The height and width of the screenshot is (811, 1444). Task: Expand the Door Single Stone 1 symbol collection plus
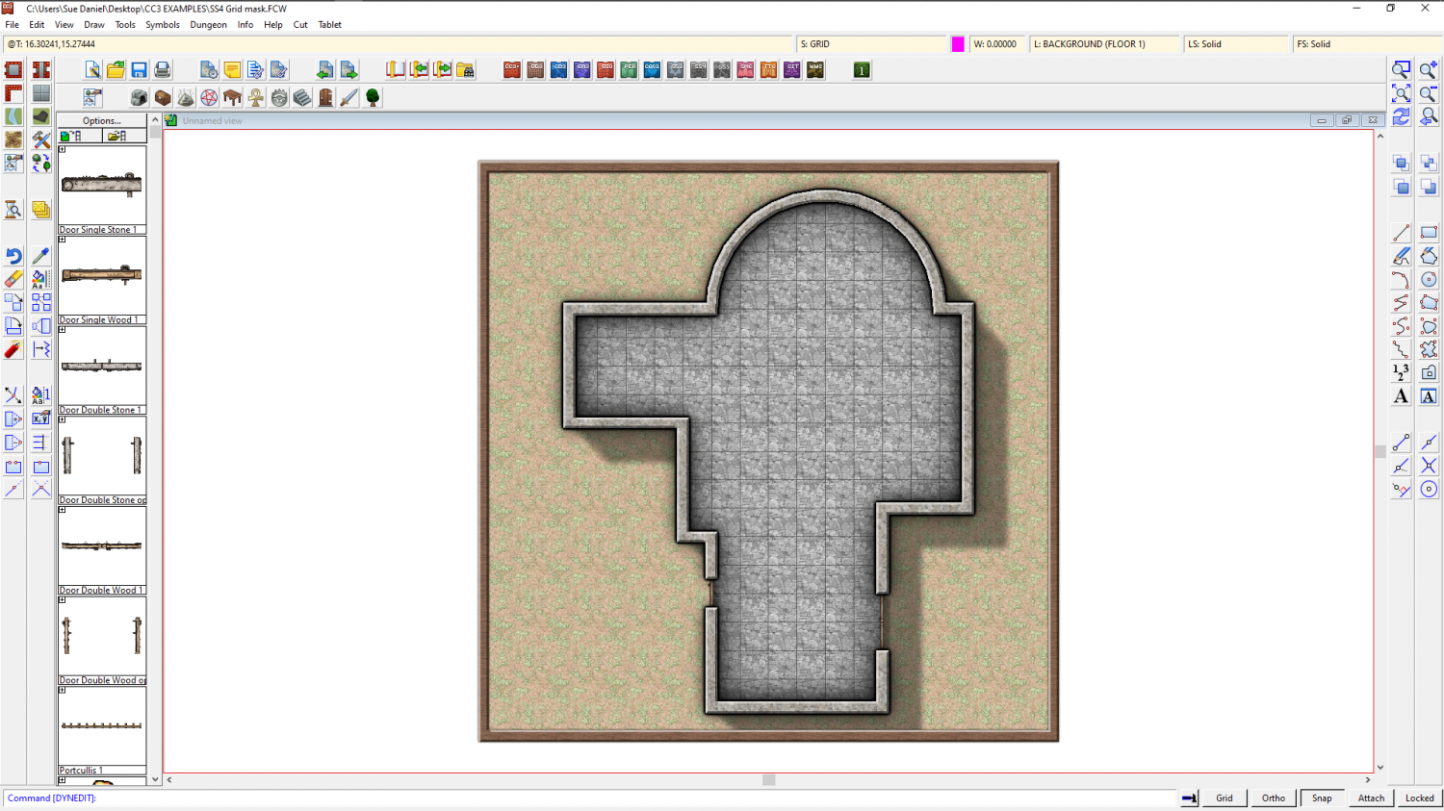[63, 149]
